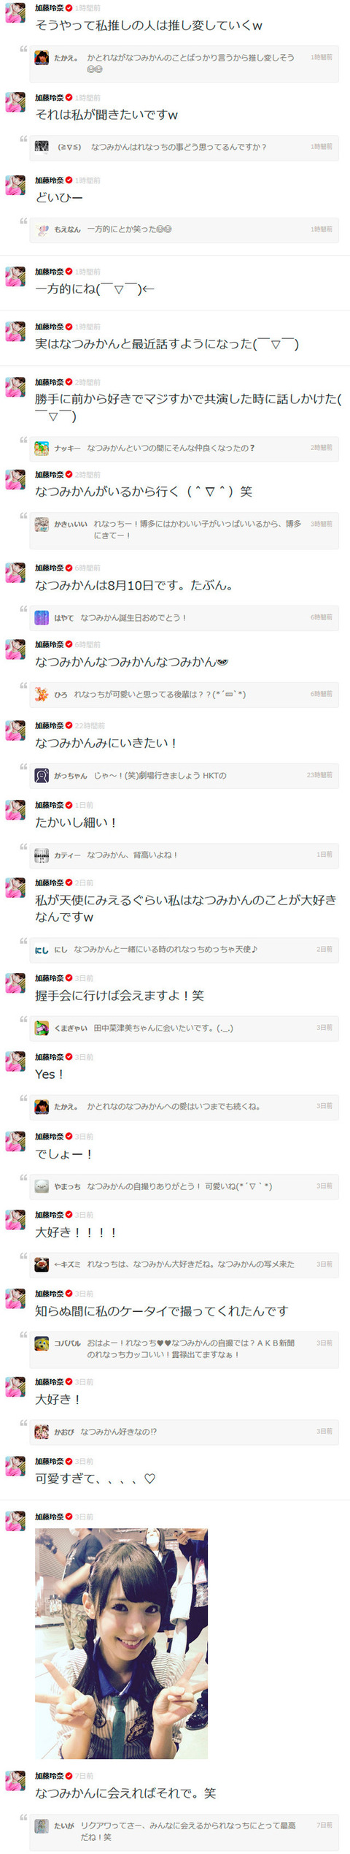The height and width of the screenshot is (1854, 350).
Task: Click the '22時間前' timestamp on なつみかんみにいきたい post
Action: pos(90,725)
